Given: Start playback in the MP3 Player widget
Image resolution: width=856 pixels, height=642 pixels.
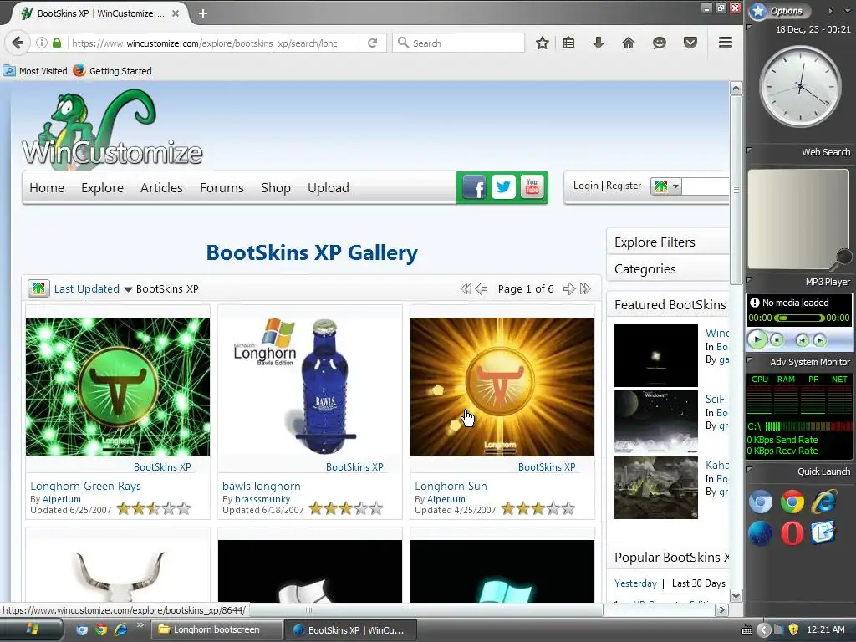Looking at the screenshot, I should [757, 339].
